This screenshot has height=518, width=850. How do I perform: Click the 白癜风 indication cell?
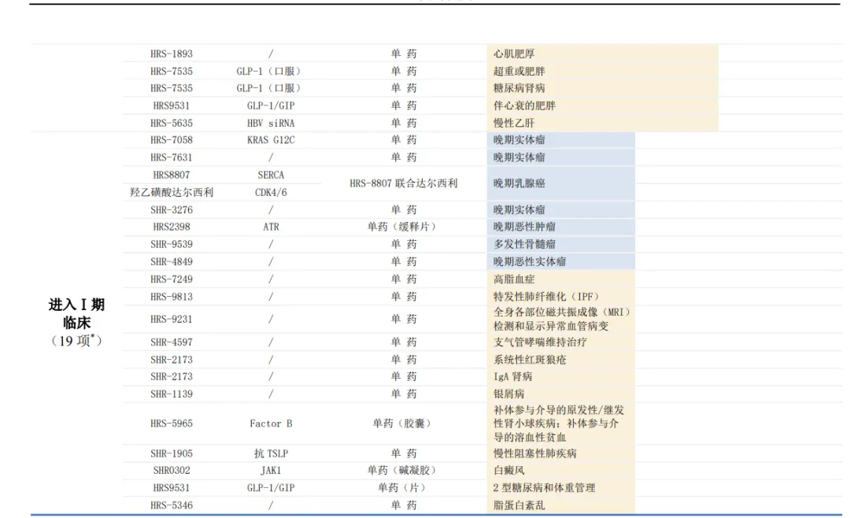pos(508,471)
